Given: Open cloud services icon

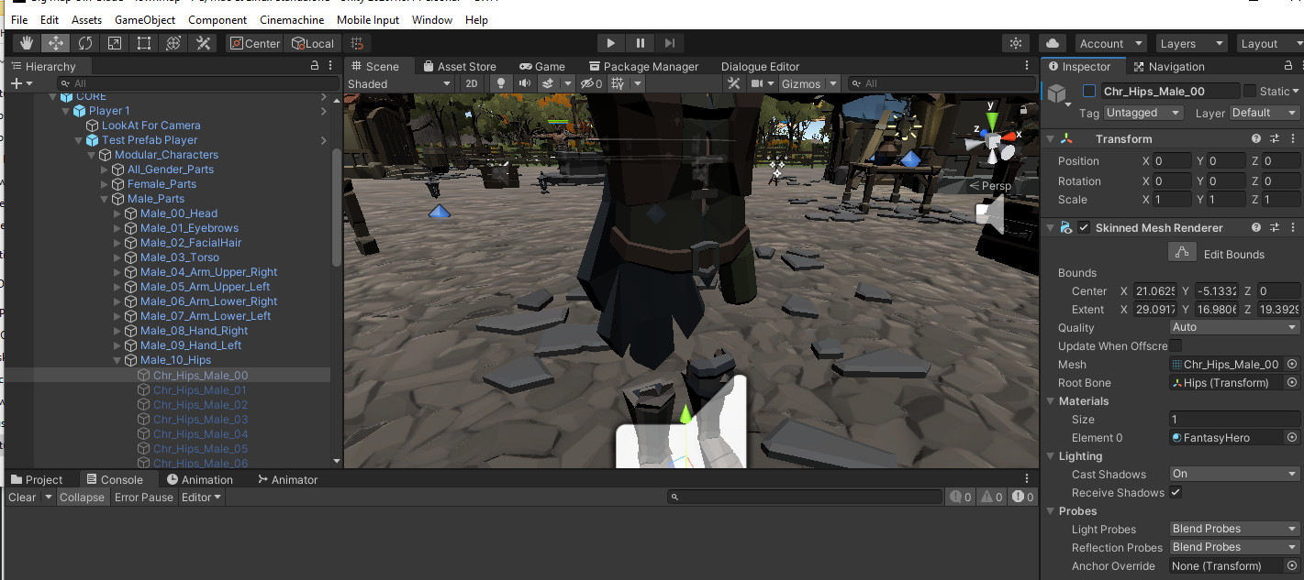Looking at the screenshot, I should point(1052,43).
